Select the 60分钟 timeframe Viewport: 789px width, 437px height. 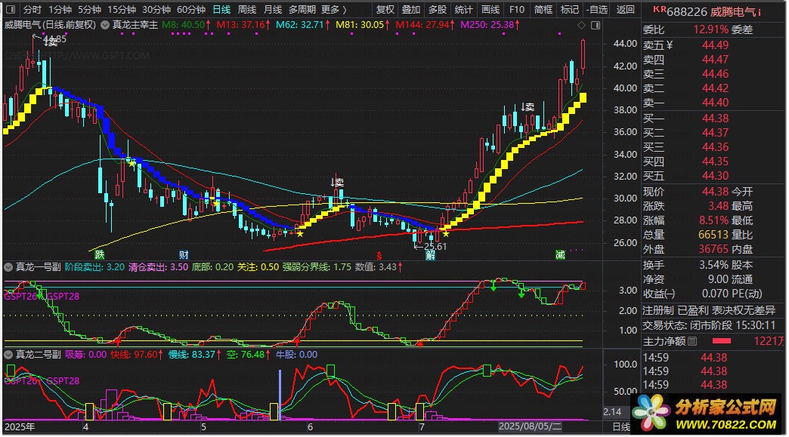click(x=190, y=10)
